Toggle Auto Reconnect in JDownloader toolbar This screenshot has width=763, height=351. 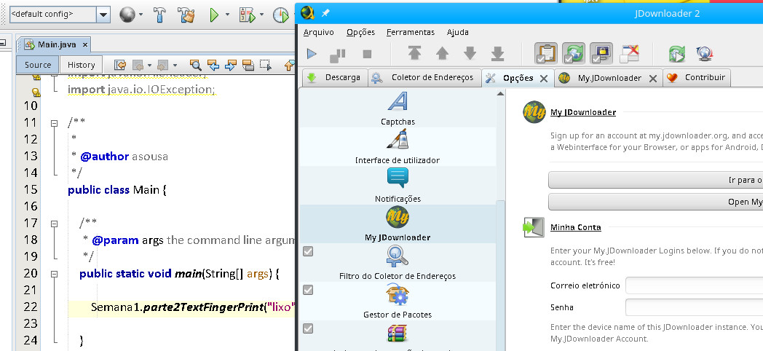point(573,53)
